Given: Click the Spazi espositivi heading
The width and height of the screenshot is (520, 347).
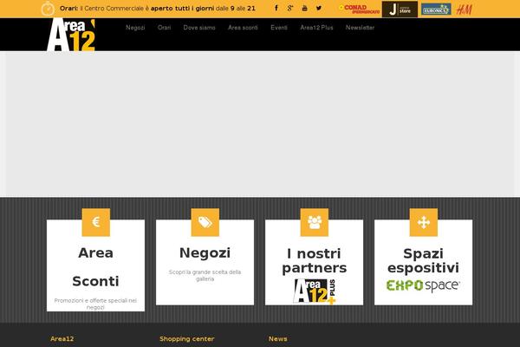Looking at the screenshot, I should (423, 260).
